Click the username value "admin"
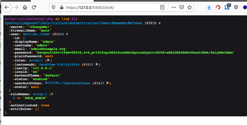 tap(42, 45)
